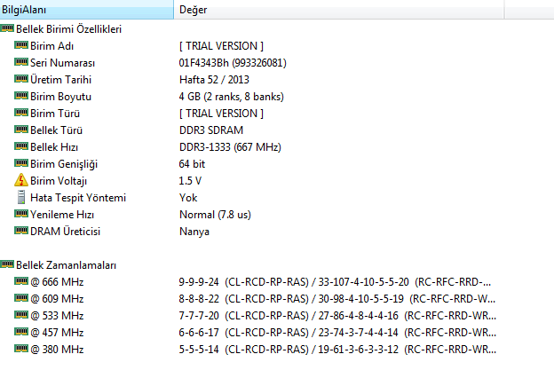Click the Nanya manufacturer value
This screenshot has width=554, height=370.
pos(194,231)
